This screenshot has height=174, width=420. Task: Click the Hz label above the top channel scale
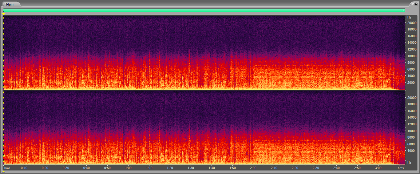[x=409, y=18]
